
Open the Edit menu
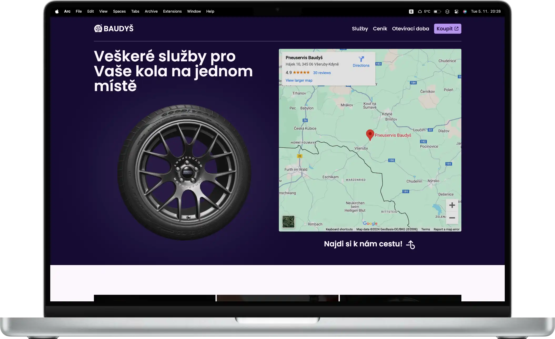click(90, 11)
